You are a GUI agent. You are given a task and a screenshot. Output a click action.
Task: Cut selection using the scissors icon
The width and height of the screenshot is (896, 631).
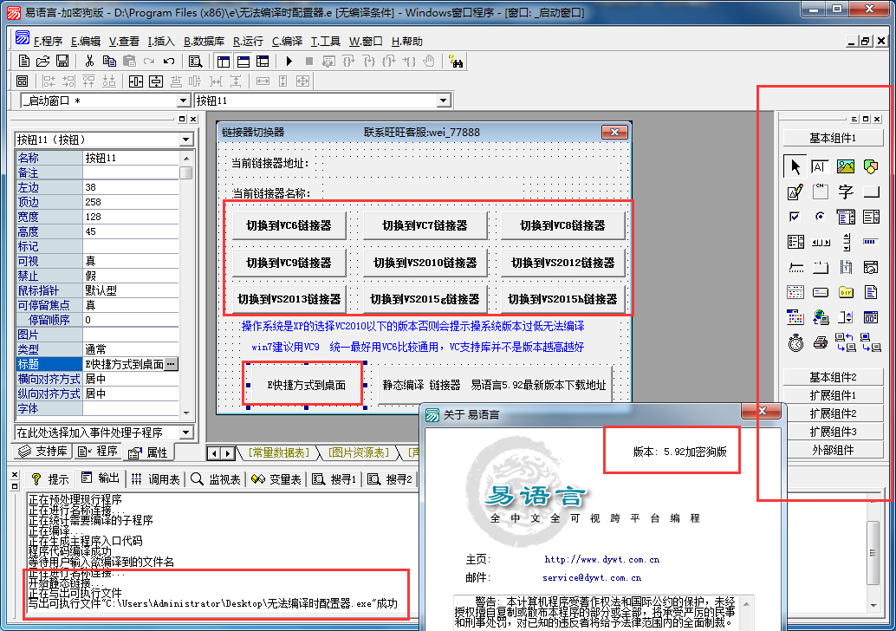pyautogui.click(x=89, y=62)
